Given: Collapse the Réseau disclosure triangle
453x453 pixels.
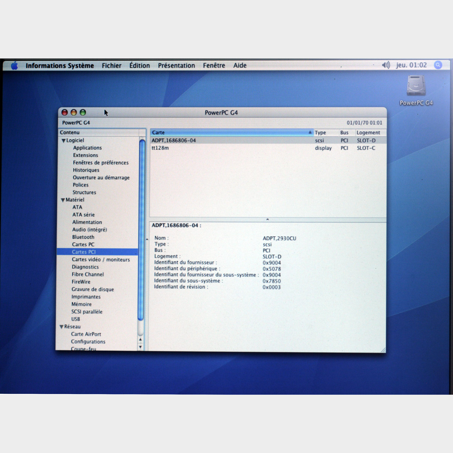Looking at the screenshot, I should pos(62,327).
